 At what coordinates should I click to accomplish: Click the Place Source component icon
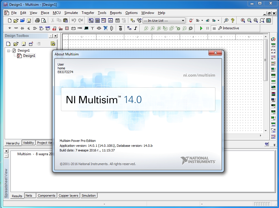(10, 28)
